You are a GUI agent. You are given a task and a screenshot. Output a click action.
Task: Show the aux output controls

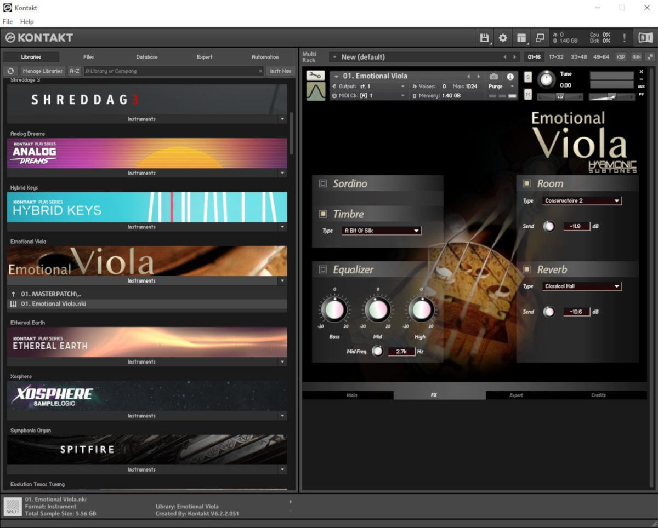point(636,57)
